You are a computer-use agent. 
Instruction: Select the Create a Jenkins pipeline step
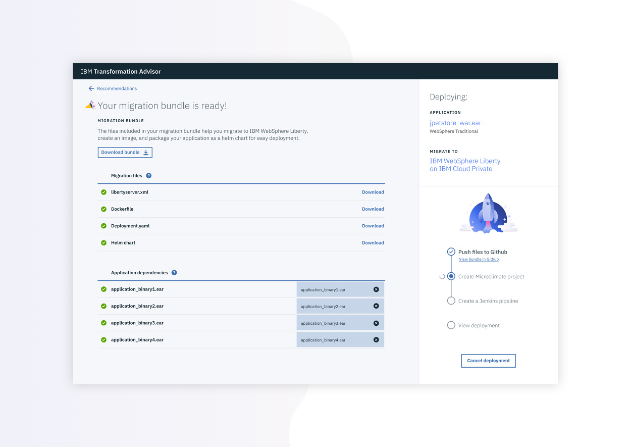[x=451, y=300]
